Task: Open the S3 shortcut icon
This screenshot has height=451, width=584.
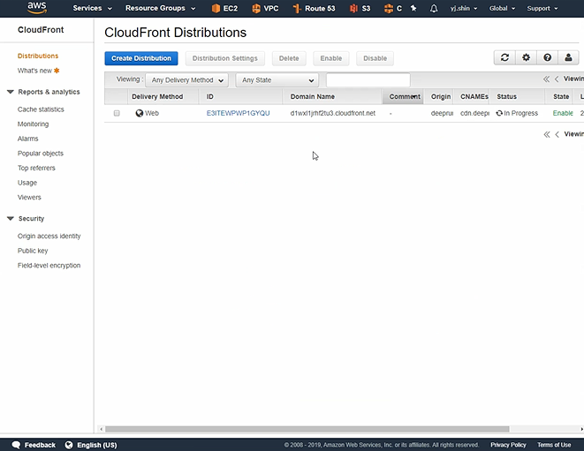Action: pos(353,8)
